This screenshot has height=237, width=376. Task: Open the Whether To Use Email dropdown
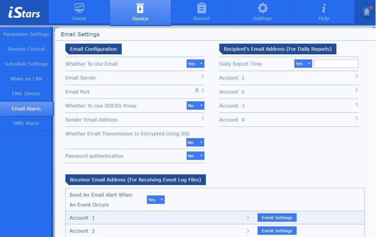195,64
